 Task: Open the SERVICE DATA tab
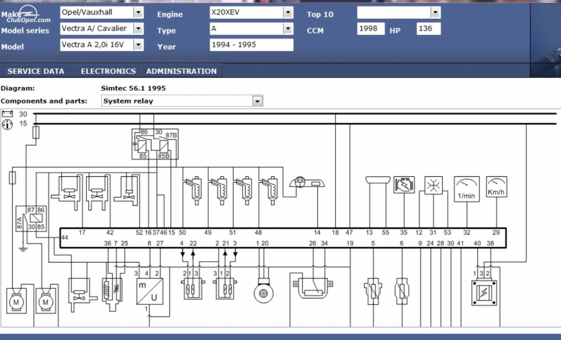(x=36, y=71)
